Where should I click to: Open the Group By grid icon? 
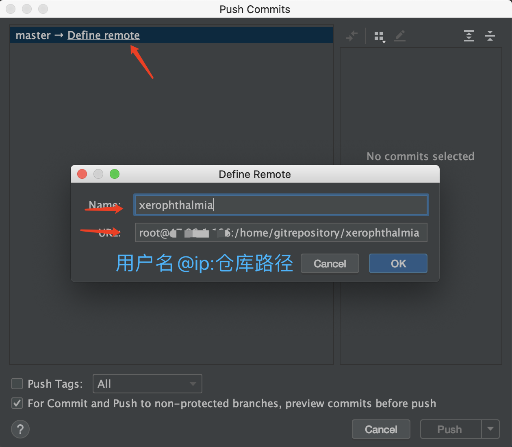click(380, 37)
